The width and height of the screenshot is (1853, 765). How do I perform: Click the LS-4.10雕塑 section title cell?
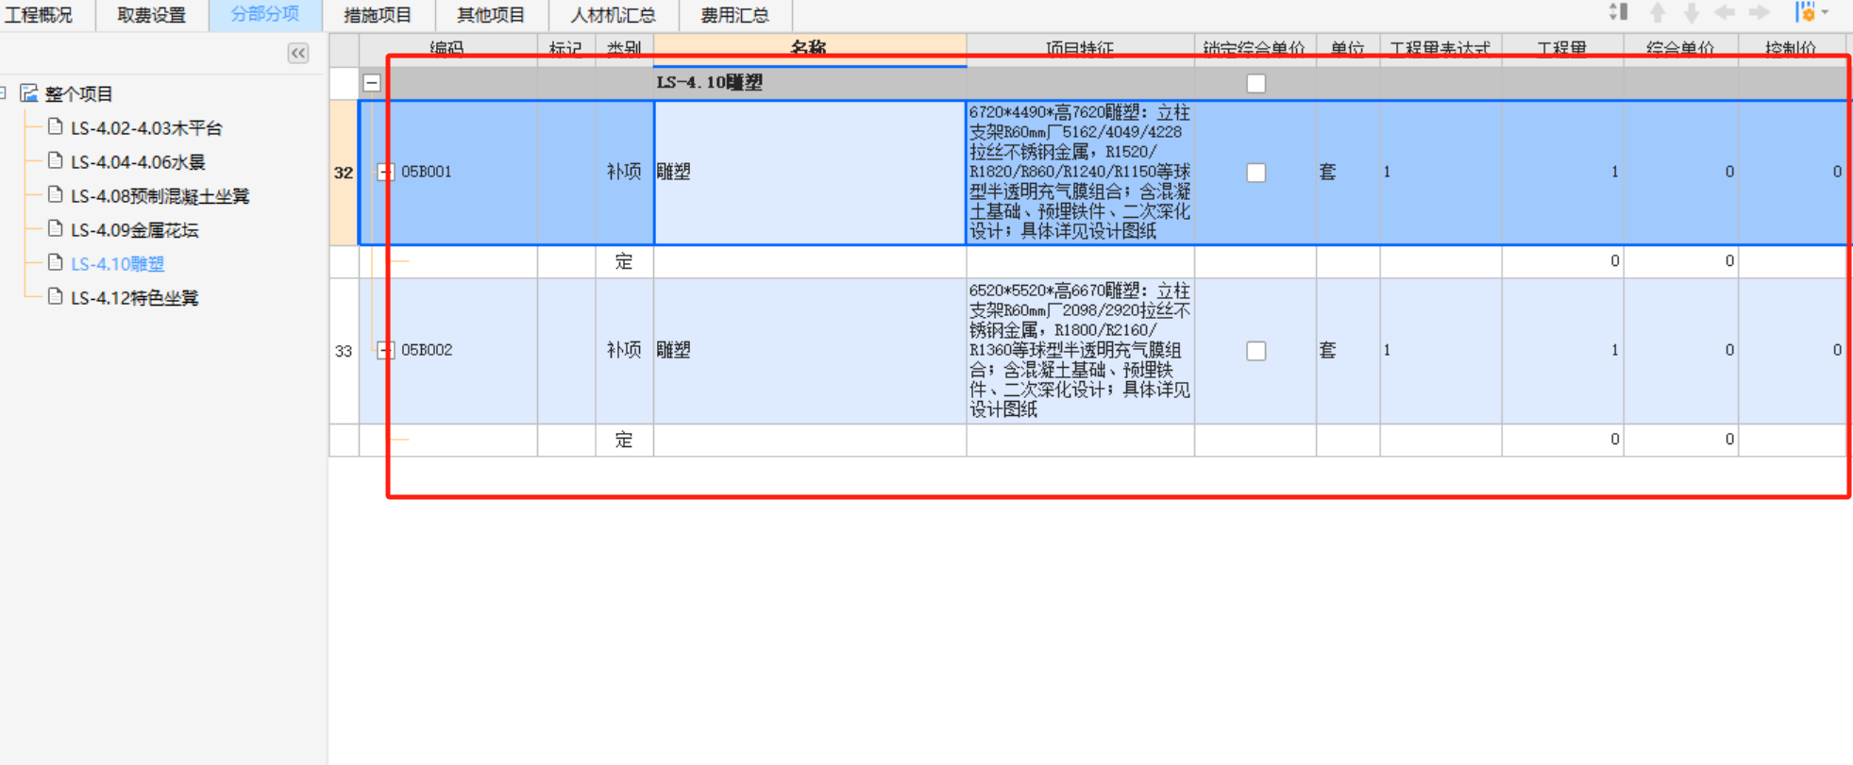(809, 83)
